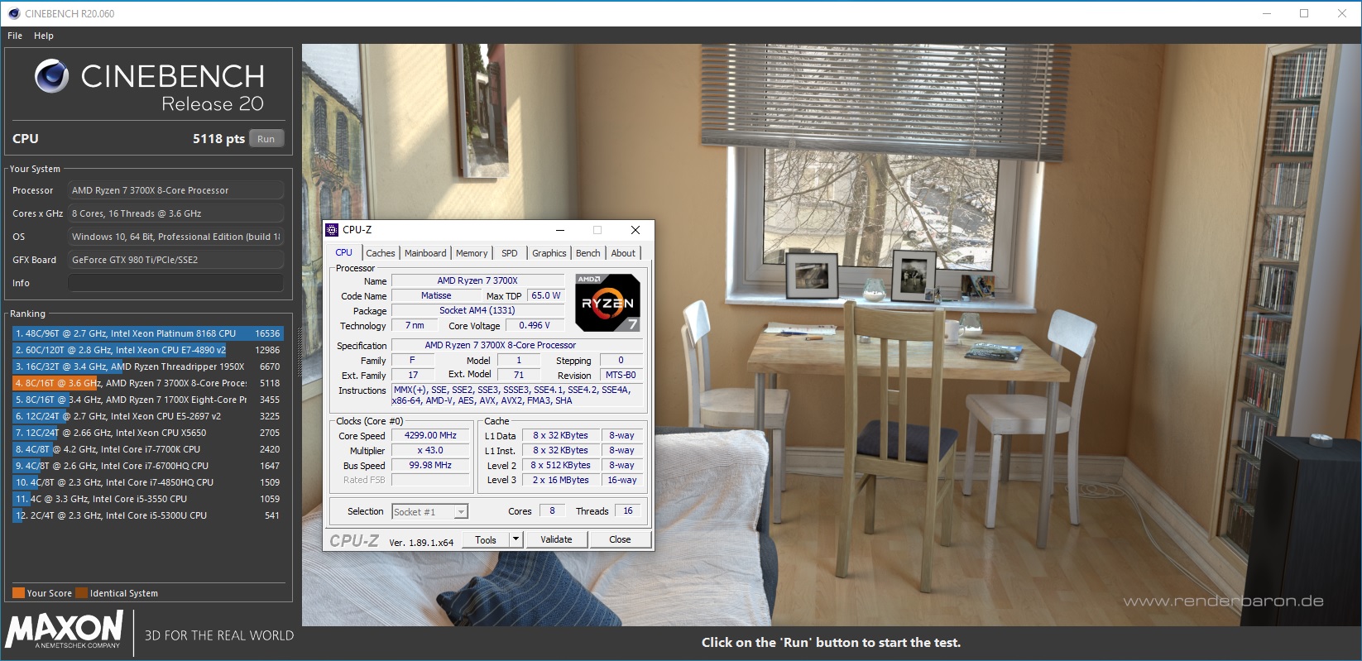Viewport: 1362px width, 661px height.
Task: Open the File menu in Cinebench
Action: [15, 36]
